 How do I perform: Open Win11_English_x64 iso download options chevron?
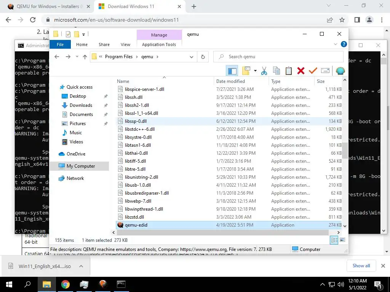coord(81,266)
